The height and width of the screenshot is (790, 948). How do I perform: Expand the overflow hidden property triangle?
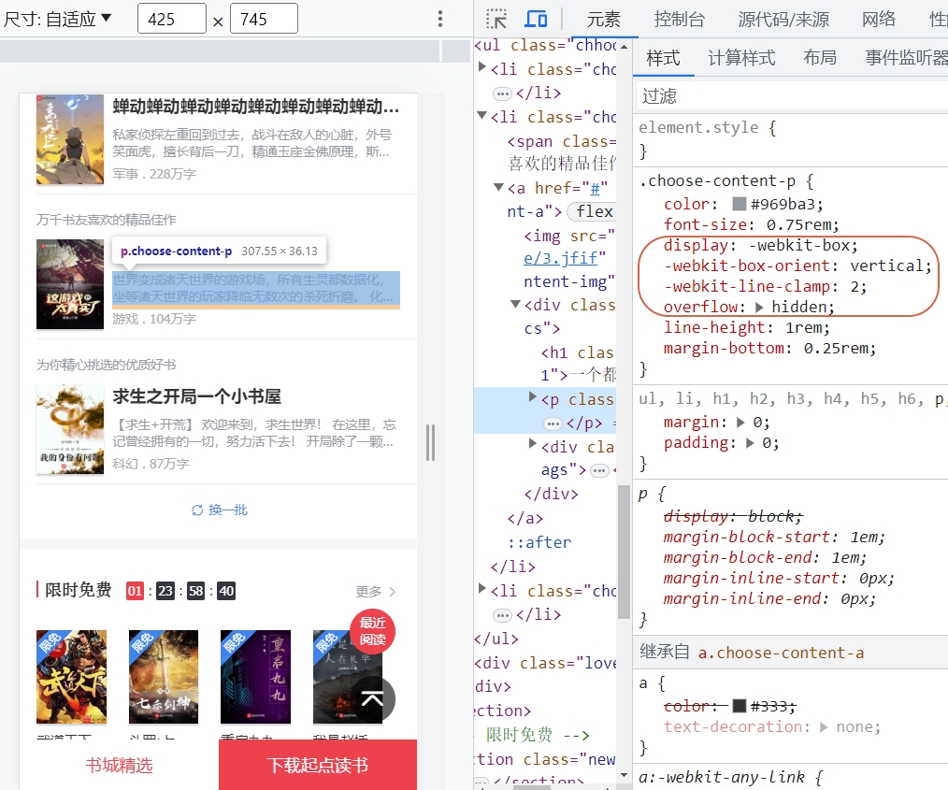point(759,307)
